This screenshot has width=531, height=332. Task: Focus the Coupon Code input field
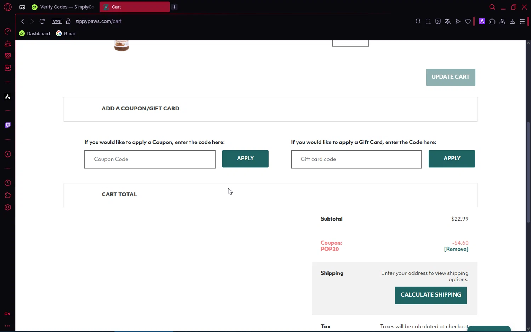[150, 159]
